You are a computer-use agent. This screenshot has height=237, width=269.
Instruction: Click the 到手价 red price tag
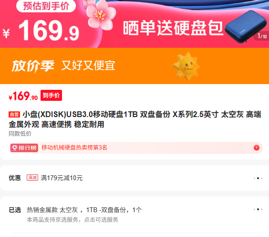pyautogui.click(x=52, y=96)
